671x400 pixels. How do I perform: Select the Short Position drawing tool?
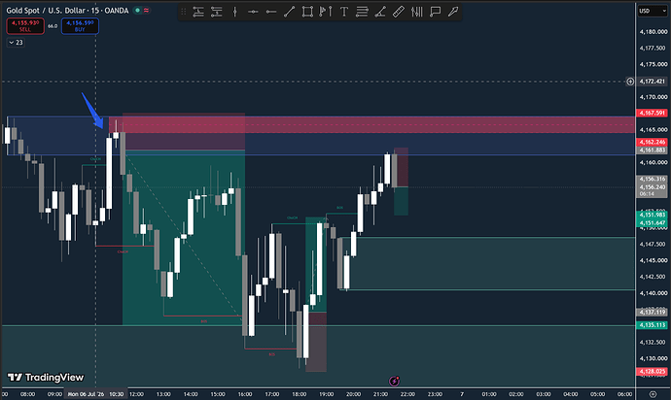tap(217, 12)
